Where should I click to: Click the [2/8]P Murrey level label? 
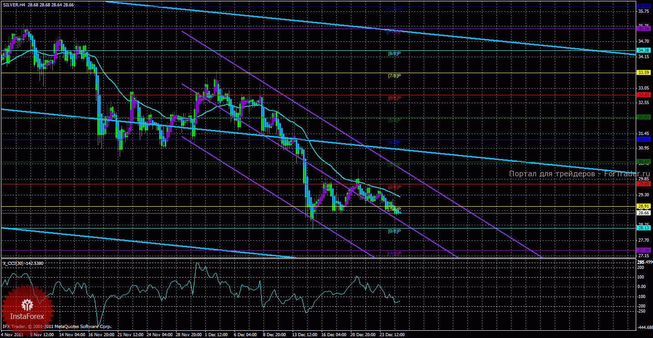[394, 187]
